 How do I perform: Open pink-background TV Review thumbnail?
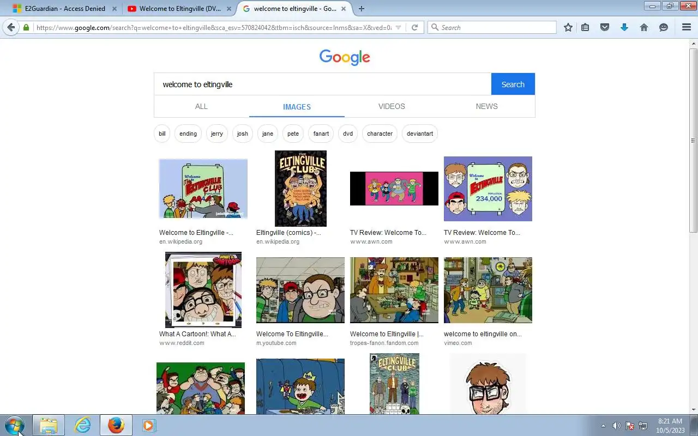(394, 189)
